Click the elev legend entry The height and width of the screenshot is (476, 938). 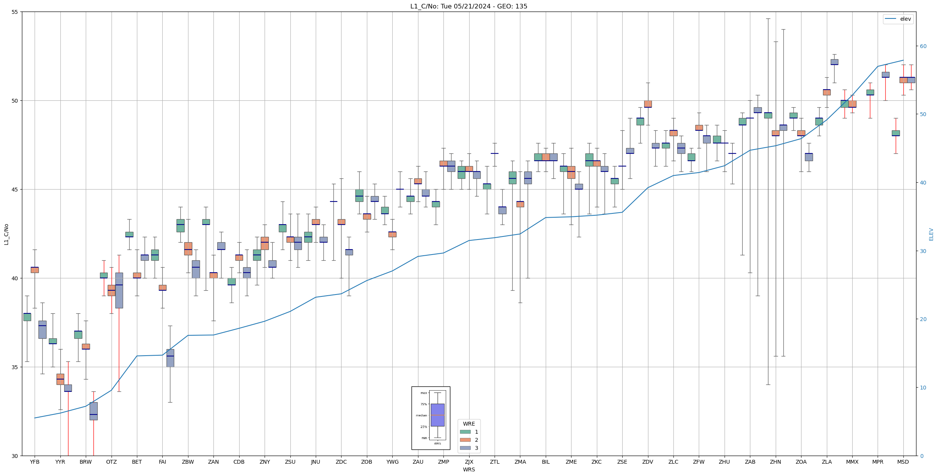pyautogui.click(x=898, y=19)
